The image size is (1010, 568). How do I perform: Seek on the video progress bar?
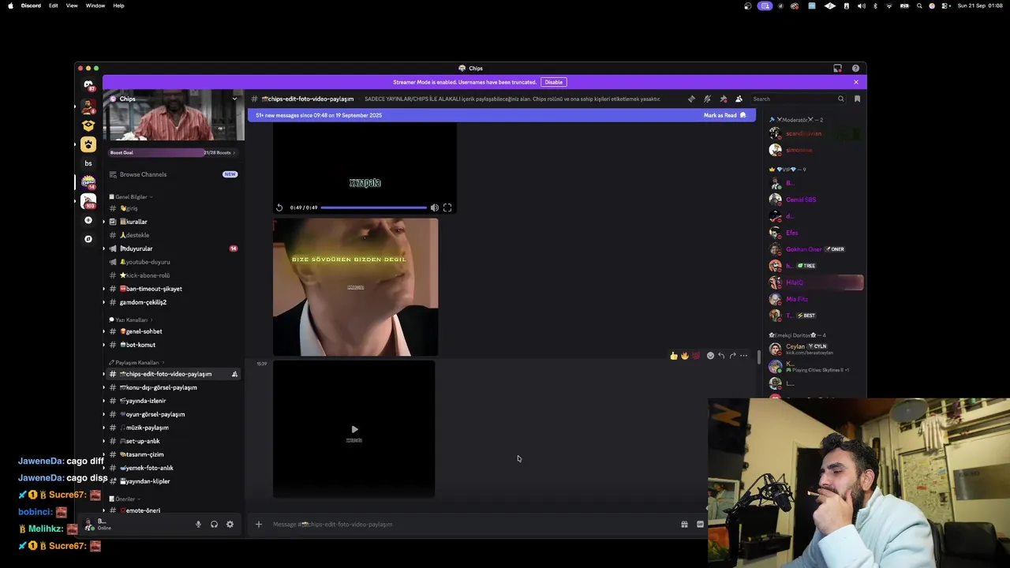(374, 207)
